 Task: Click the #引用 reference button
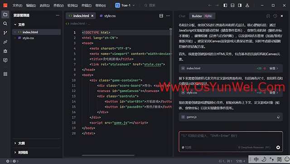186,147
